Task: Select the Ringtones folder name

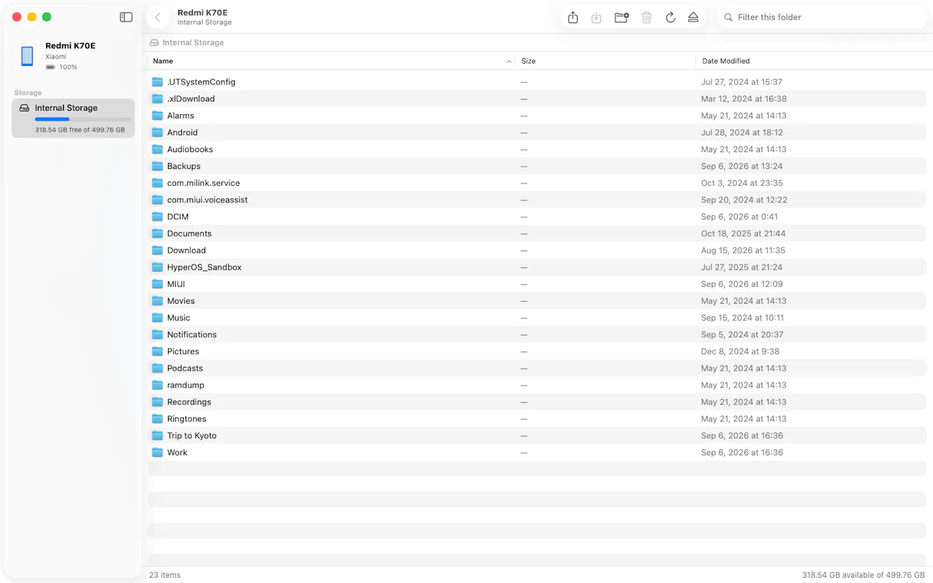Action: (x=187, y=419)
